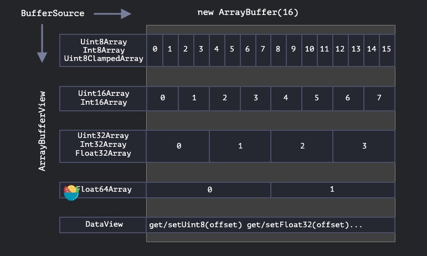Viewport: 427px width, 256px height.
Task: Click the vertical ArrayBufferView label
Action: click(x=42, y=131)
